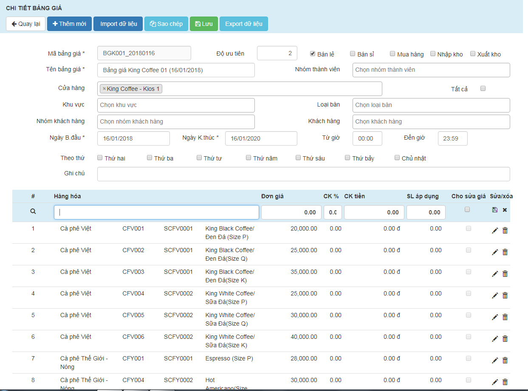Open the Cửa hàng store selector
The height and width of the screenshot is (391, 528).
tap(240, 89)
